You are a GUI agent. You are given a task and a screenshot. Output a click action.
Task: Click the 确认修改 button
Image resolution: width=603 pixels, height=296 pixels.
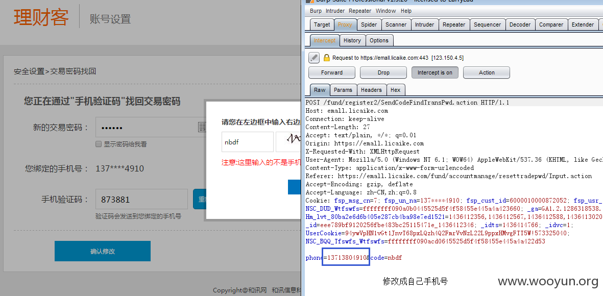tap(102, 252)
